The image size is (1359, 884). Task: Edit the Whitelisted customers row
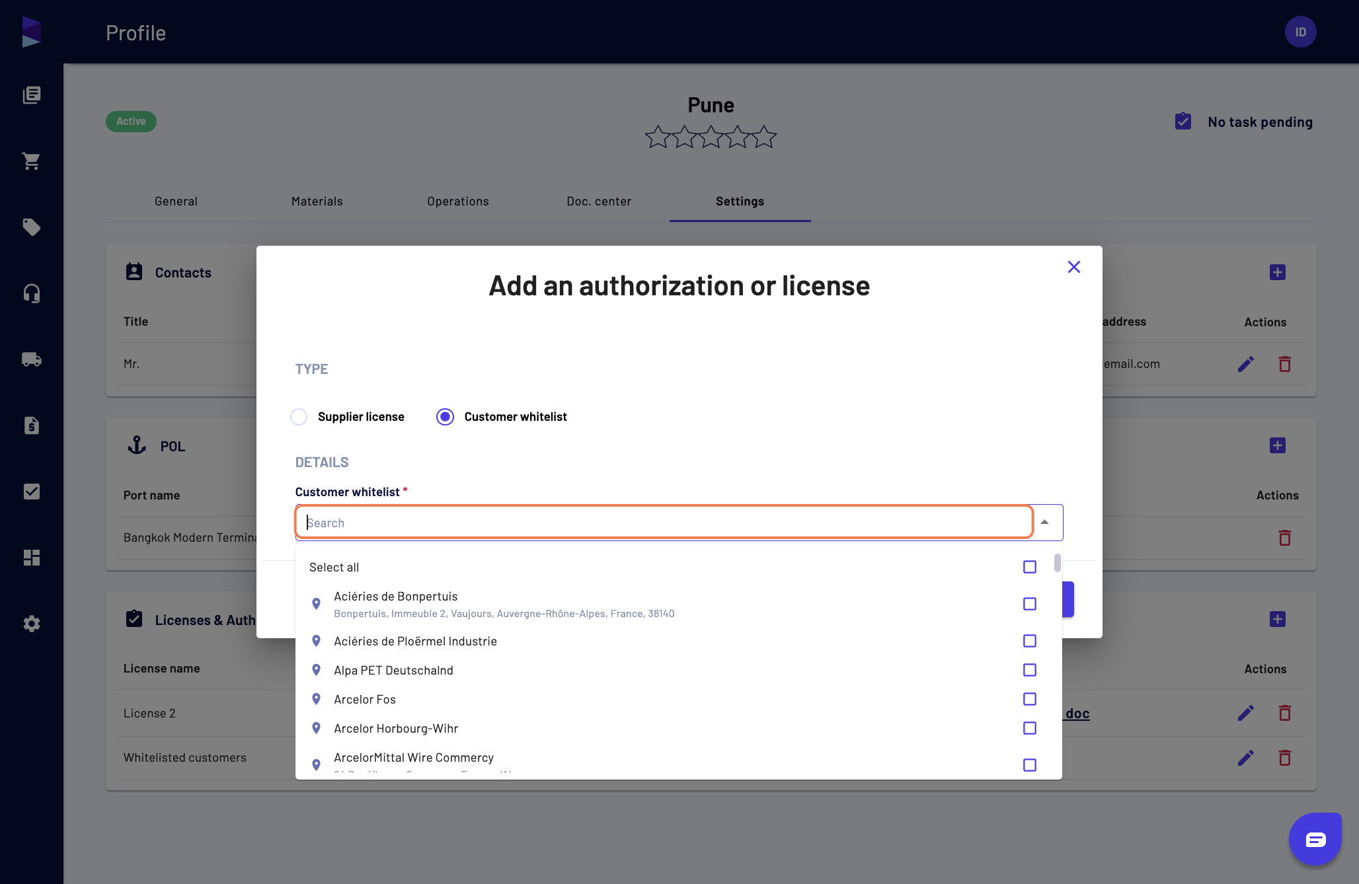(x=1246, y=758)
